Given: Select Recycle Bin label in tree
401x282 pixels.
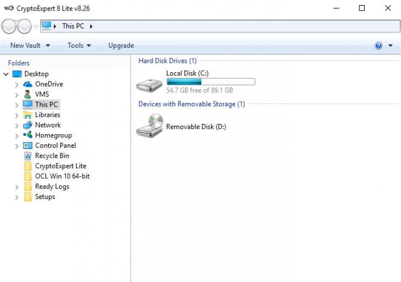Looking at the screenshot, I should point(52,156).
